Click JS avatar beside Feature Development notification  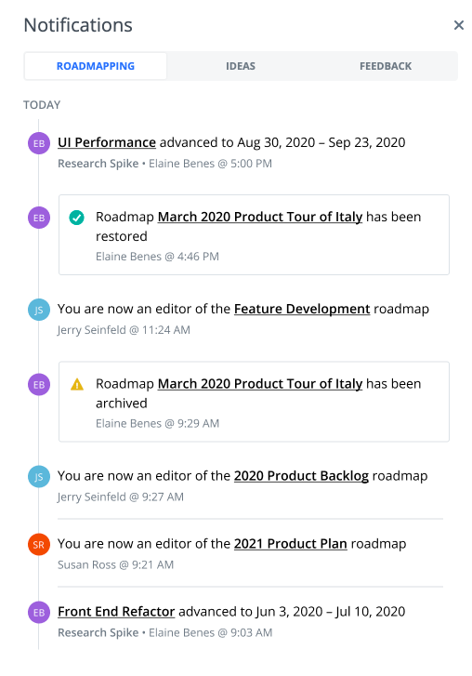(39, 310)
